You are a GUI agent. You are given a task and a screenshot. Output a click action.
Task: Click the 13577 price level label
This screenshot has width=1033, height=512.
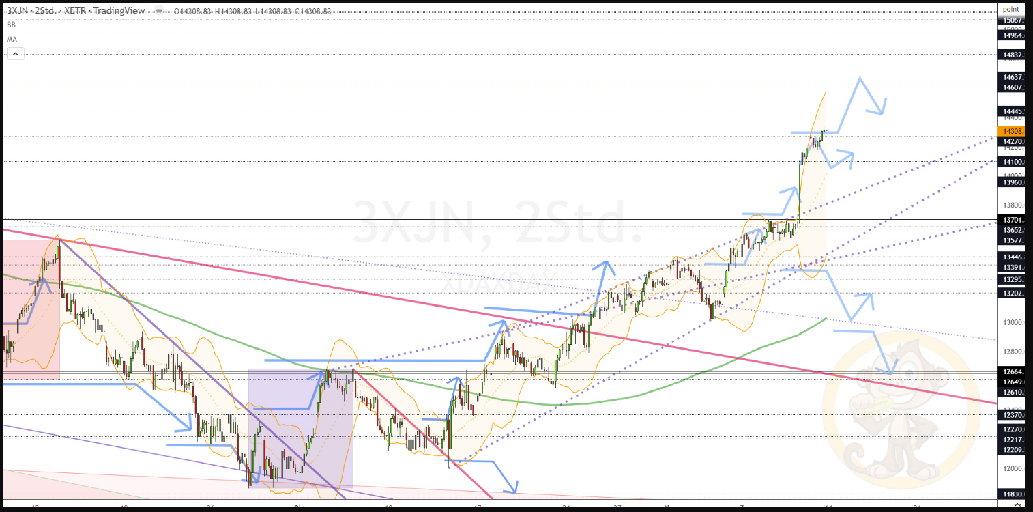[1012, 240]
